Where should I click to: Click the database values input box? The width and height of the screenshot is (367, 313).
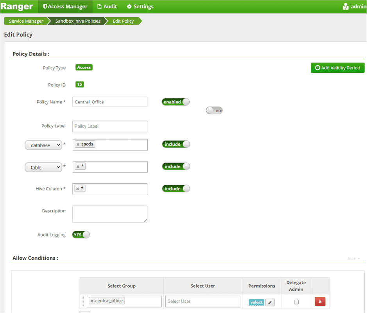110,145
